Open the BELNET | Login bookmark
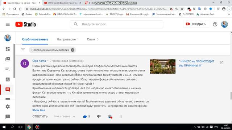The width and height of the screenshot is (232, 130). click(115, 14)
